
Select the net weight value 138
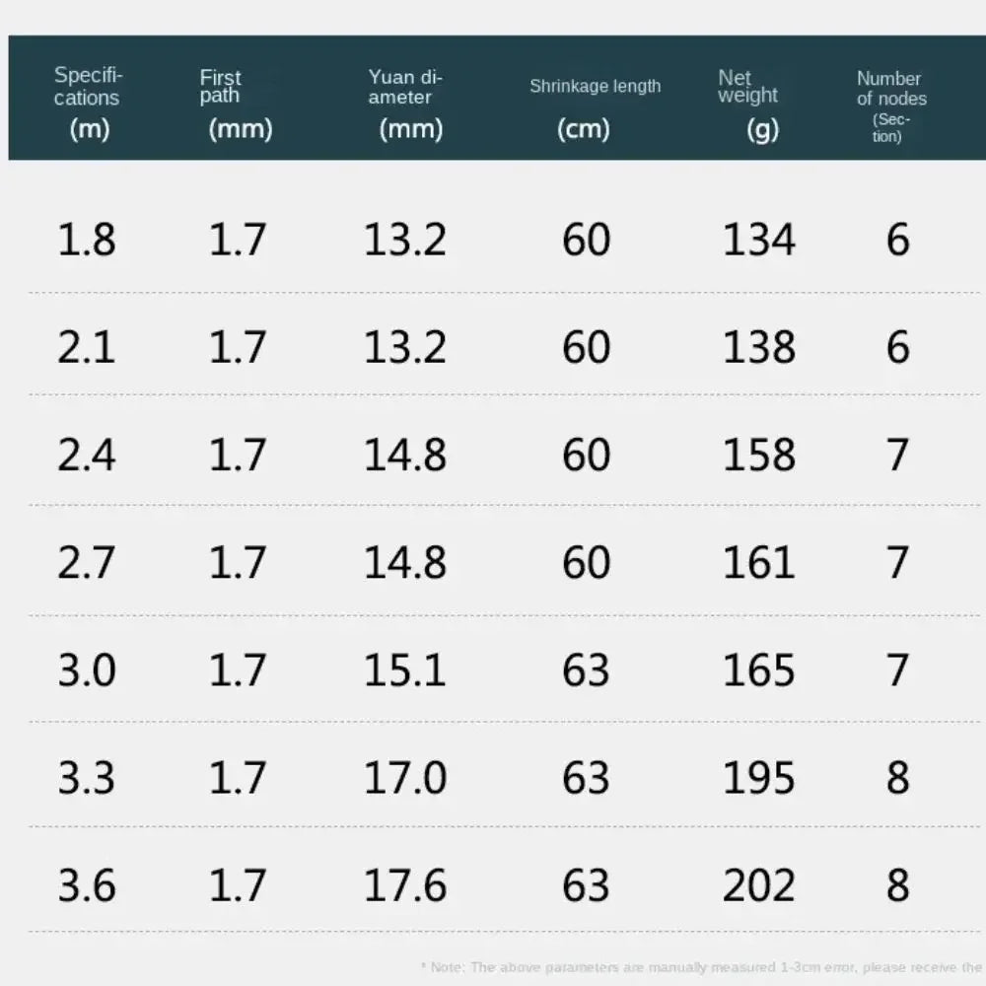coord(759,347)
